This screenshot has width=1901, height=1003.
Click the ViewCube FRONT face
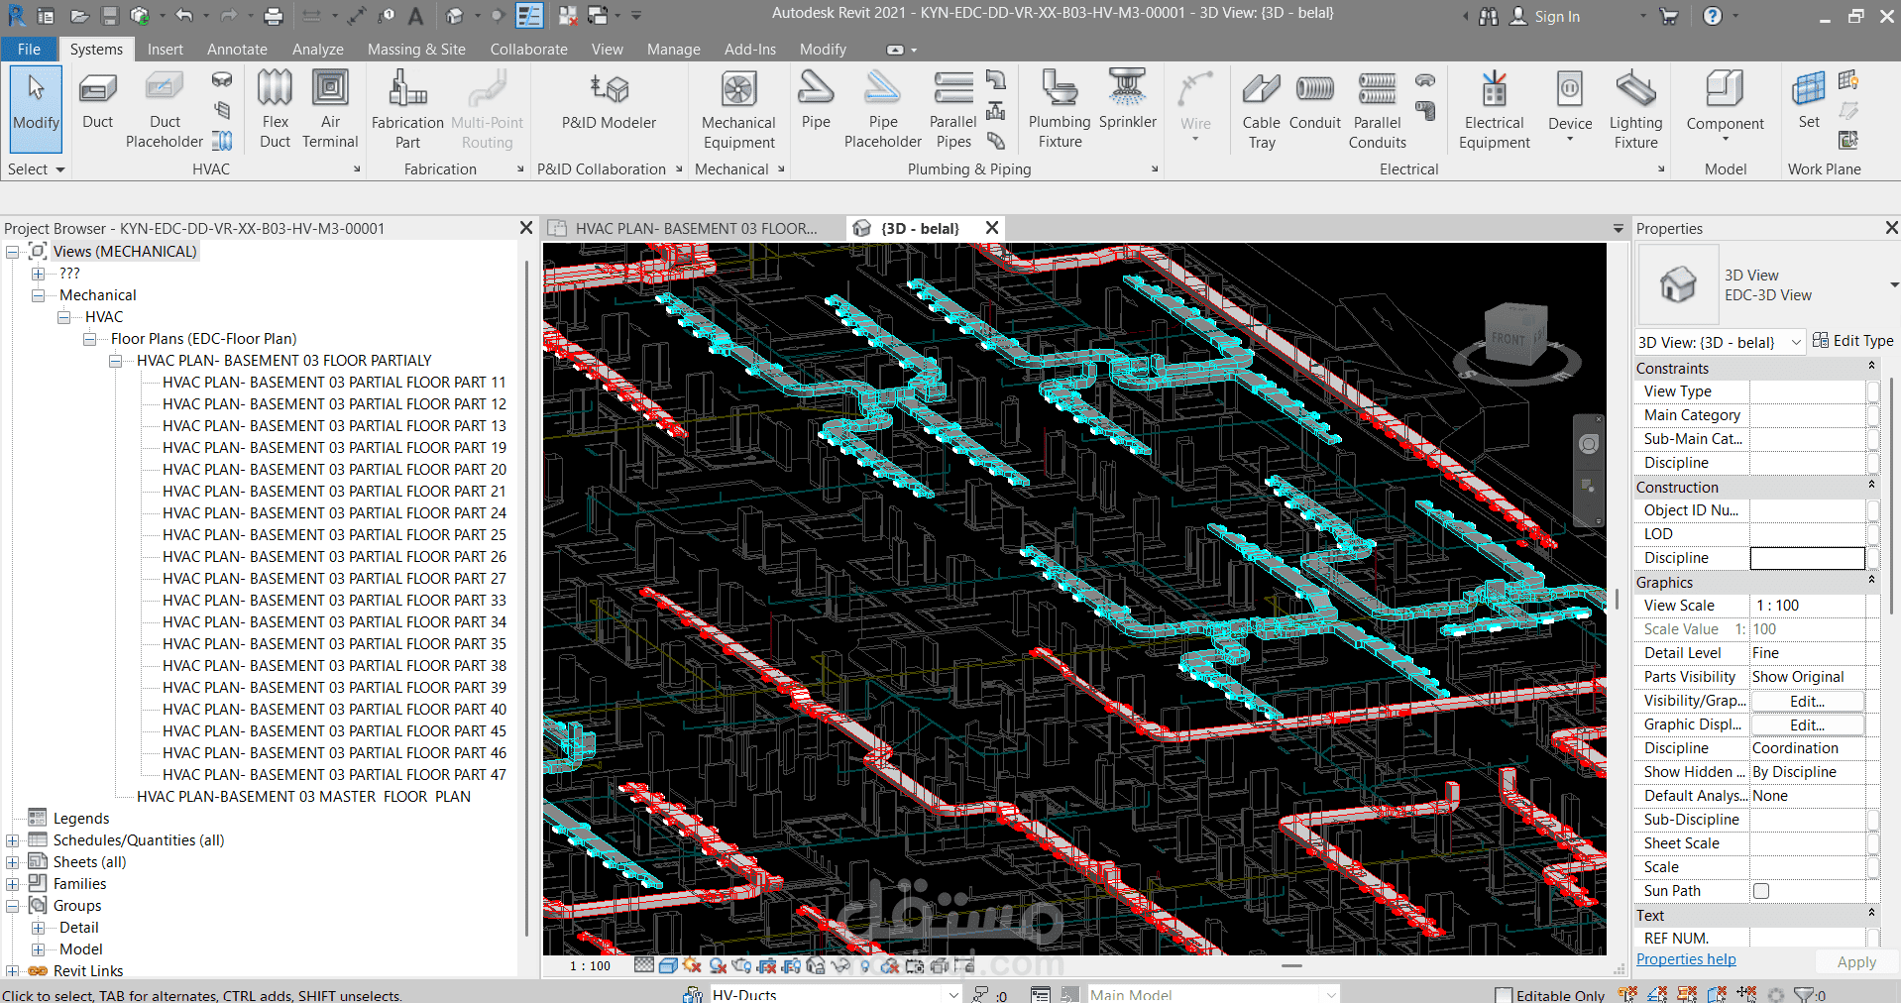[1508, 338]
